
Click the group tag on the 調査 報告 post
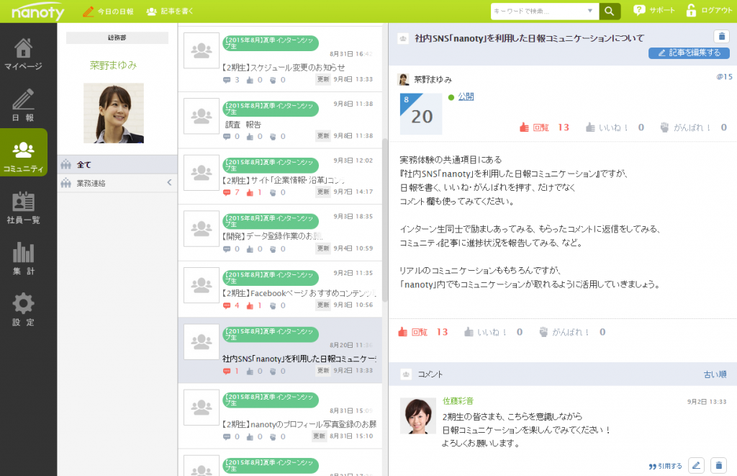[271, 109]
